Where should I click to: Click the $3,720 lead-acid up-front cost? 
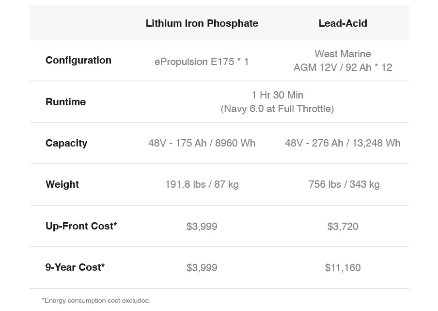(343, 226)
